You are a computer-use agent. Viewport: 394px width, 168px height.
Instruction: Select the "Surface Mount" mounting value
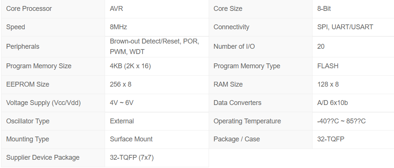[x=131, y=139]
